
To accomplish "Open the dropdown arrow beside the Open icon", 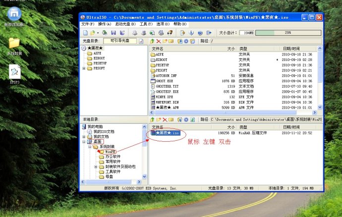I will tap(98, 33).
